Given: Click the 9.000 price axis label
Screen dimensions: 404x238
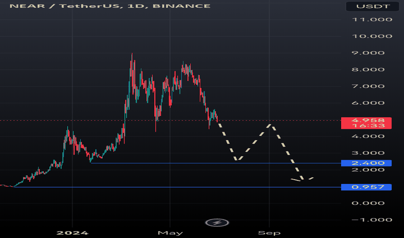Looking at the screenshot, I should 368,53.
